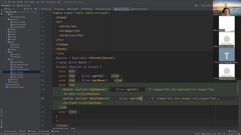241x135 pixels.
Task: Open the Event Log
Action: (x=233, y=131)
